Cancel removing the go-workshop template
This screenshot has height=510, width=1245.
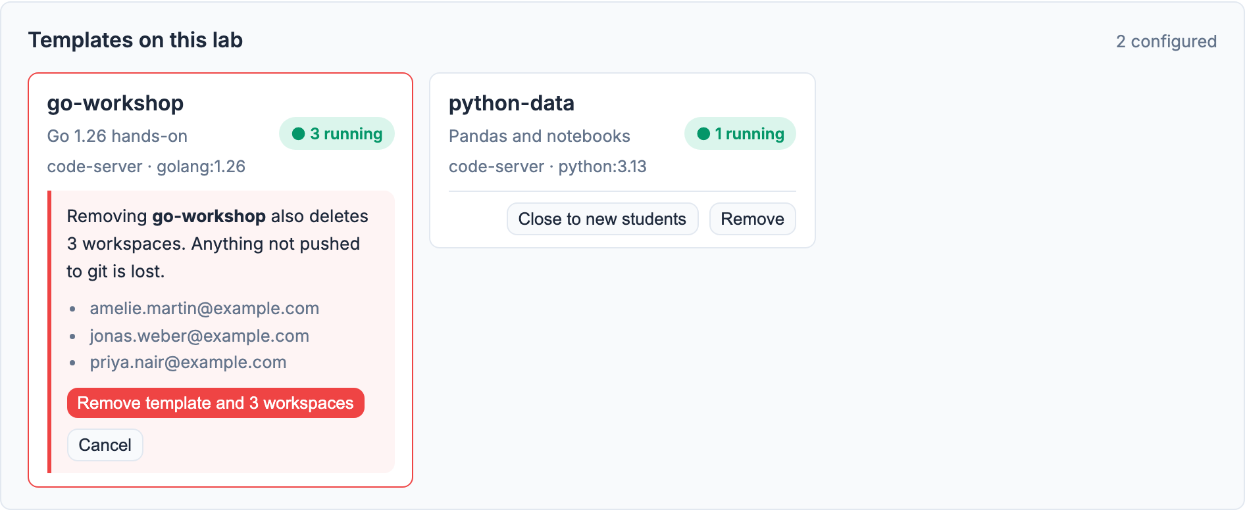coord(105,445)
